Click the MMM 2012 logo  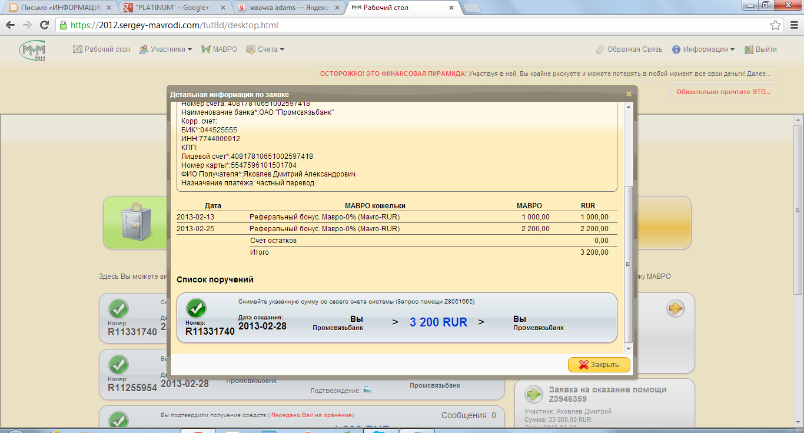click(x=32, y=51)
